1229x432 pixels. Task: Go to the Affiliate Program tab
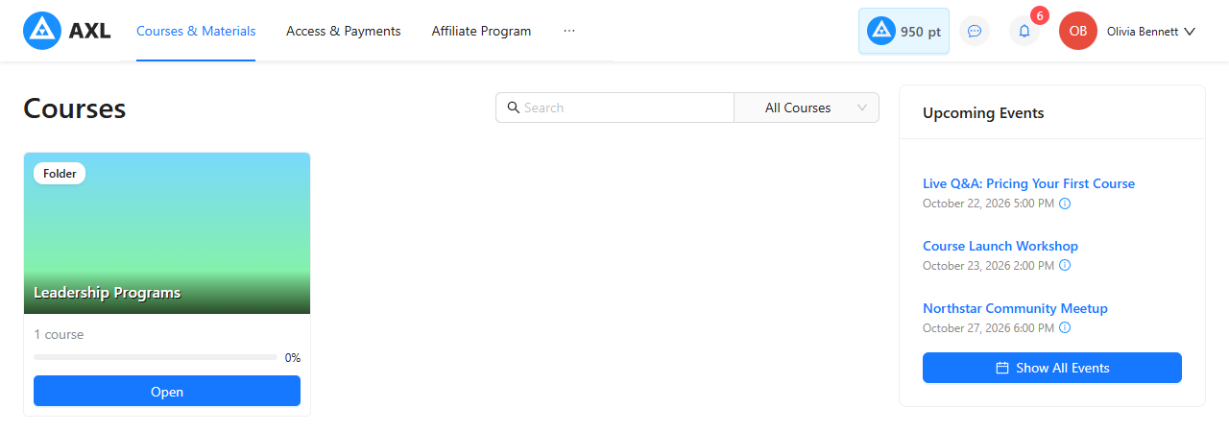point(481,31)
